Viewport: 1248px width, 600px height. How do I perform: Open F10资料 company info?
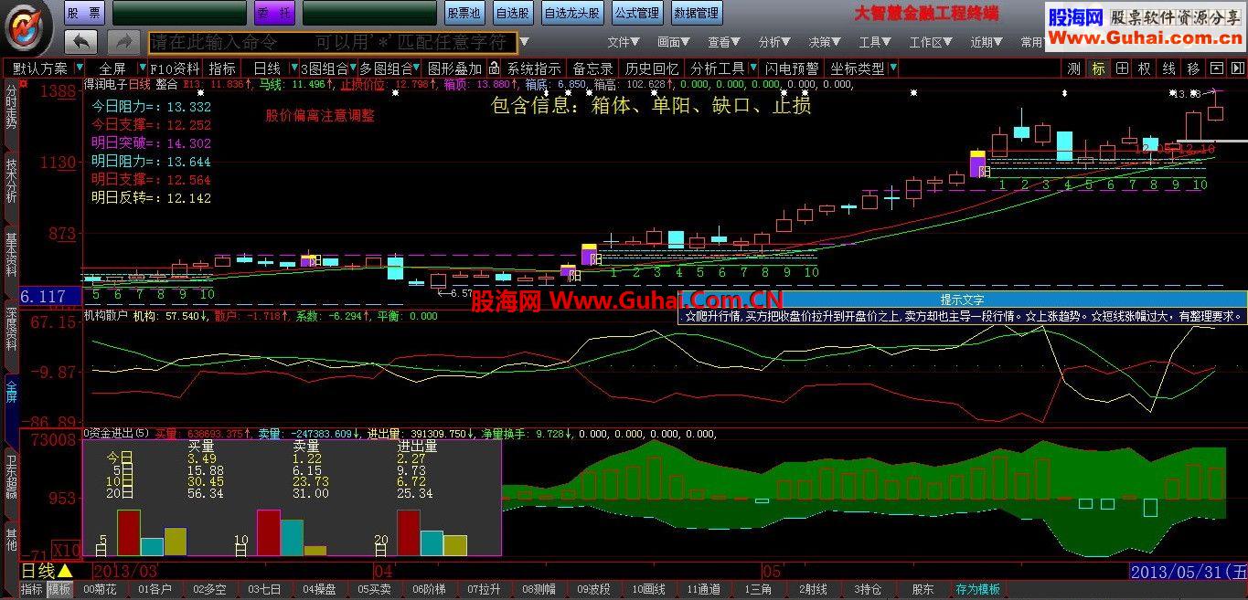(175, 68)
